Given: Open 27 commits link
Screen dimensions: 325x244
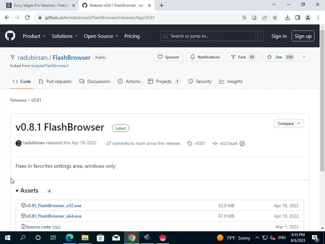Looking at the screenshot, I should 117,143.
